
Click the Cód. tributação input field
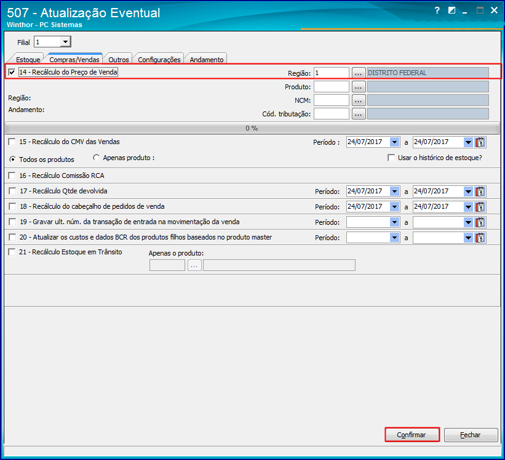(x=331, y=114)
